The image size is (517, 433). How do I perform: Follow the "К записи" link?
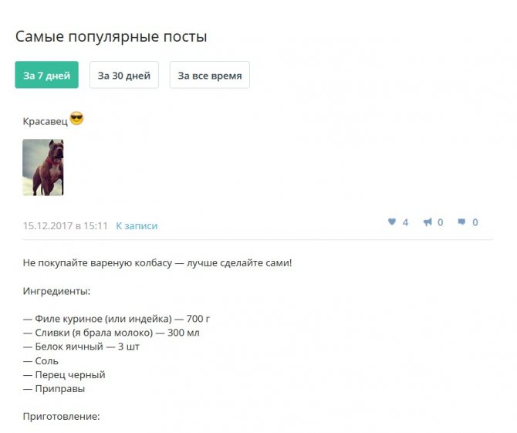pos(137,226)
